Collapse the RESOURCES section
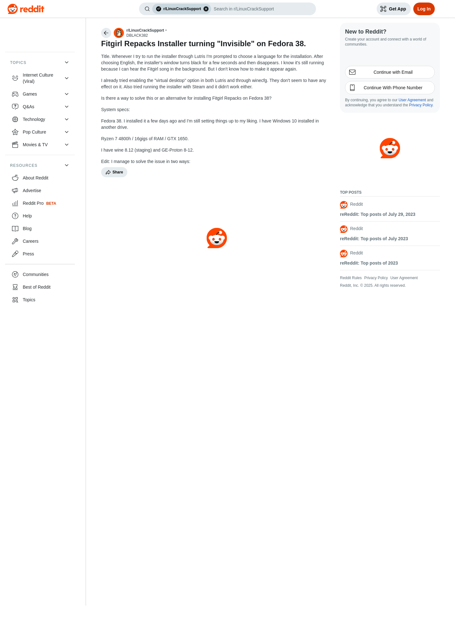This screenshot has width=455, height=633. (67, 165)
